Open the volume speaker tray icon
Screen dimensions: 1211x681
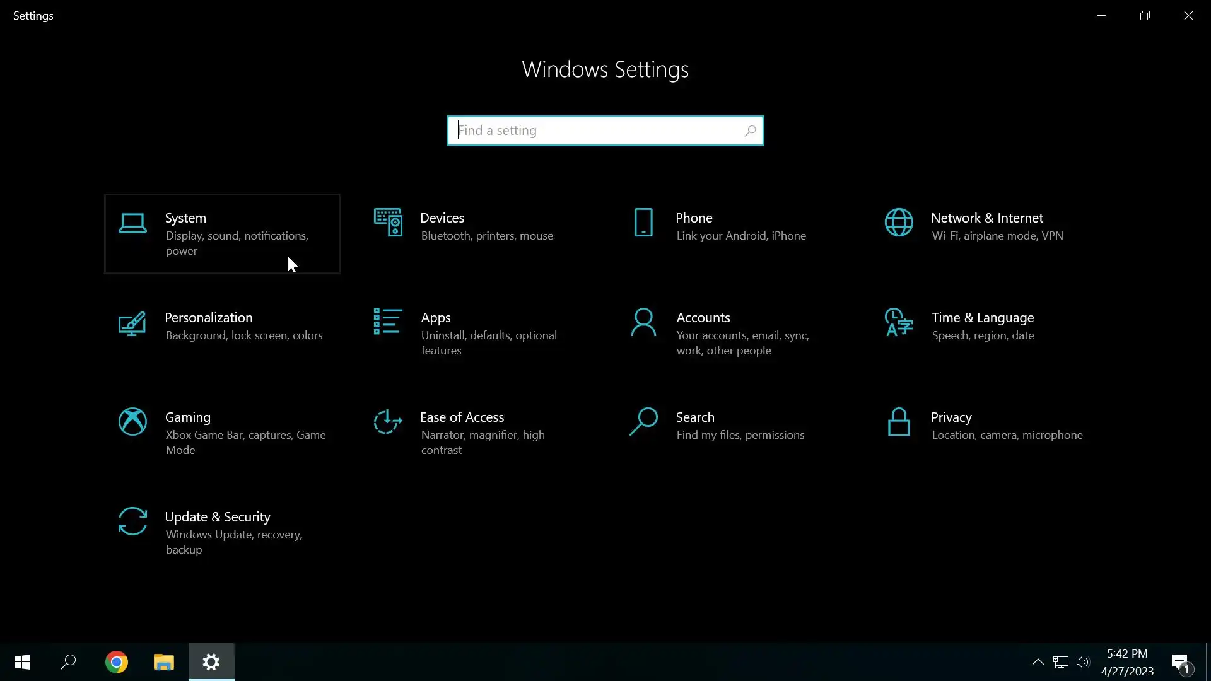1083,662
